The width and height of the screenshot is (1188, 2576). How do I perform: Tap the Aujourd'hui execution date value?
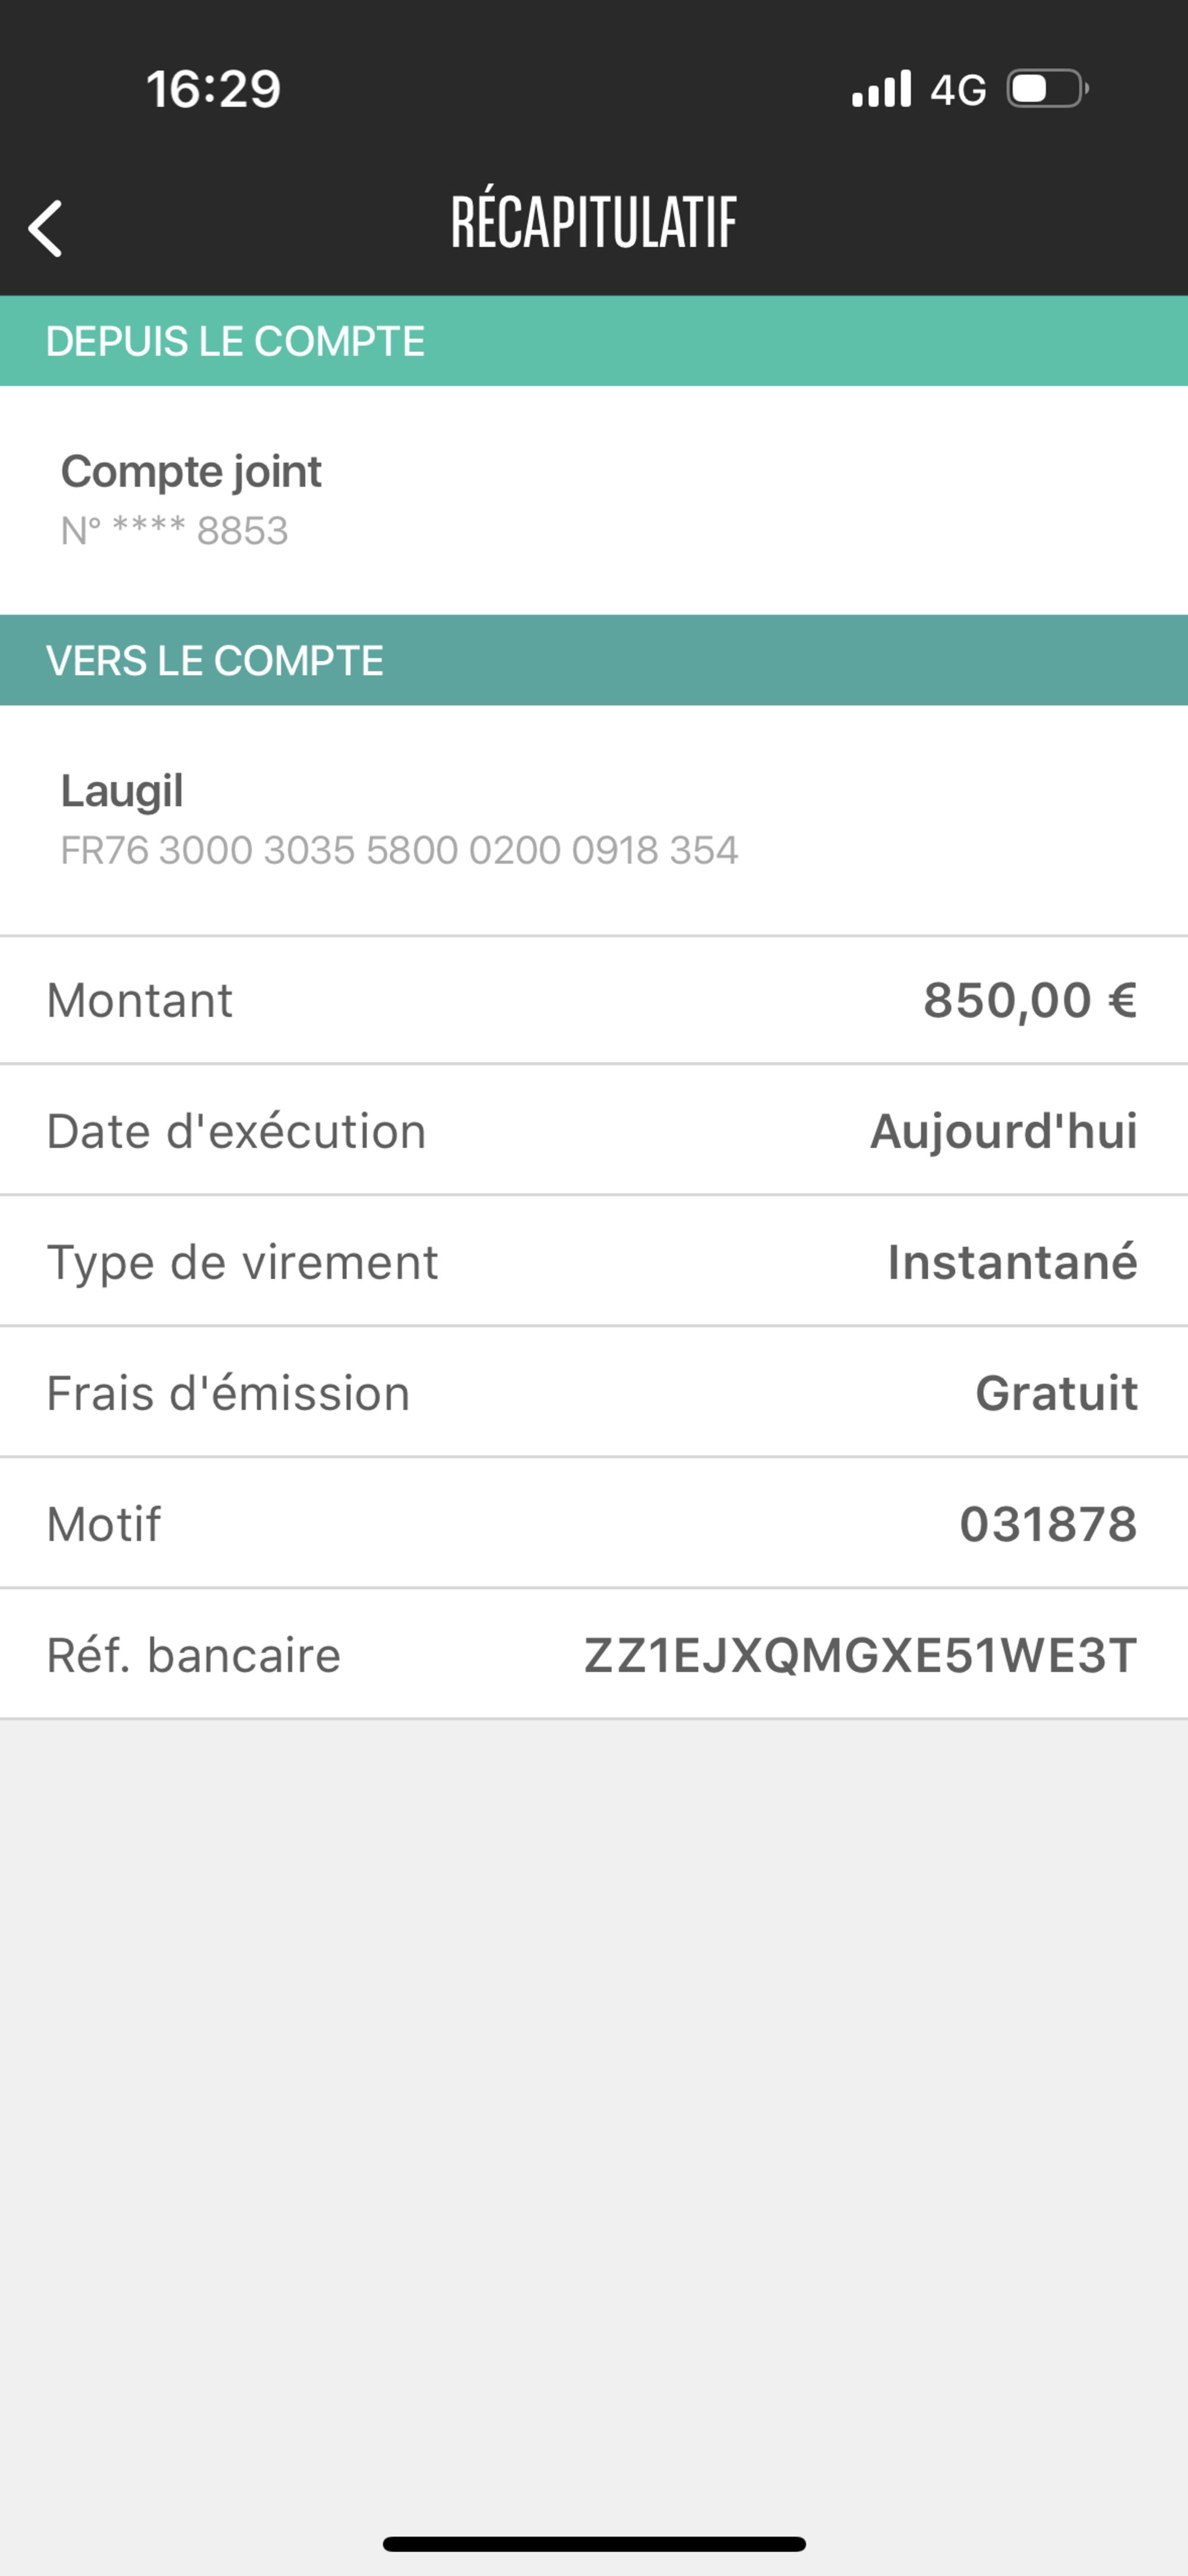tap(1004, 1131)
